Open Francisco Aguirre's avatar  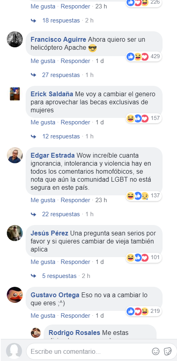(x=15, y=39)
